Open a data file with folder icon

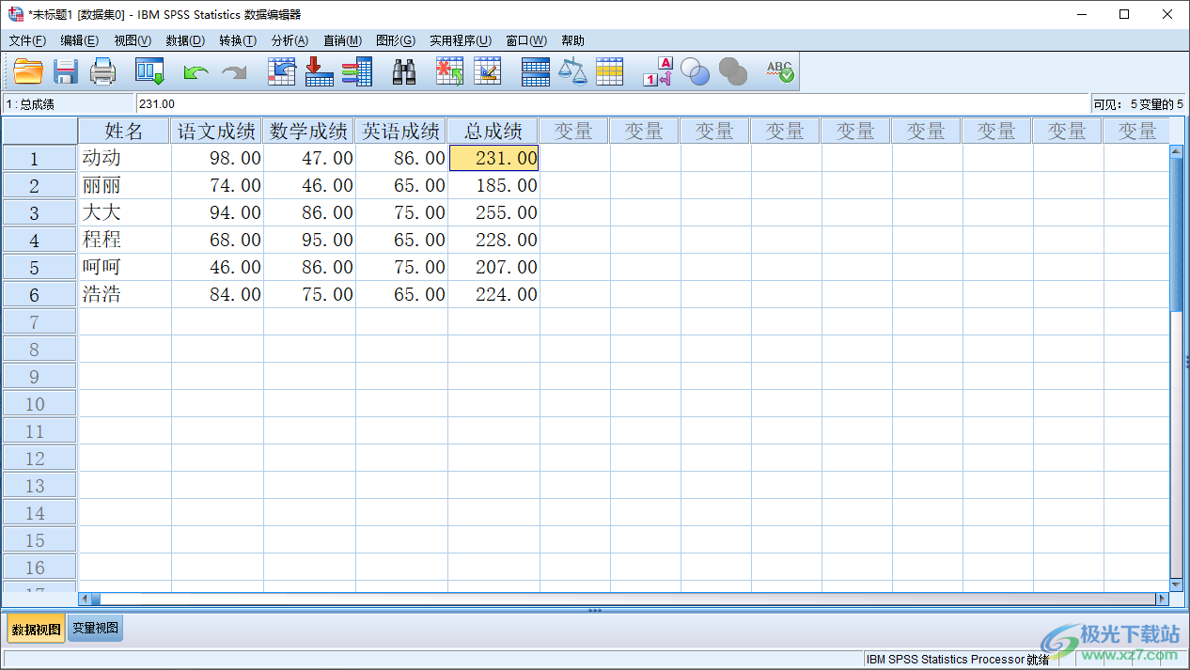[x=28, y=71]
